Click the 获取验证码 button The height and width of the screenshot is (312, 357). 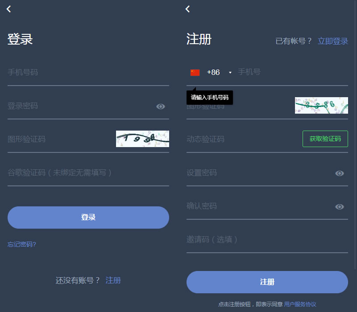tap(325, 139)
